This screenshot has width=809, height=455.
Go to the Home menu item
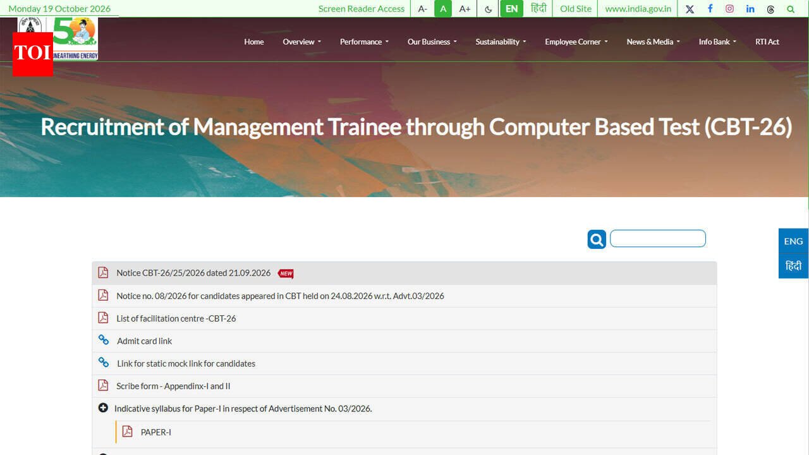point(254,42)
